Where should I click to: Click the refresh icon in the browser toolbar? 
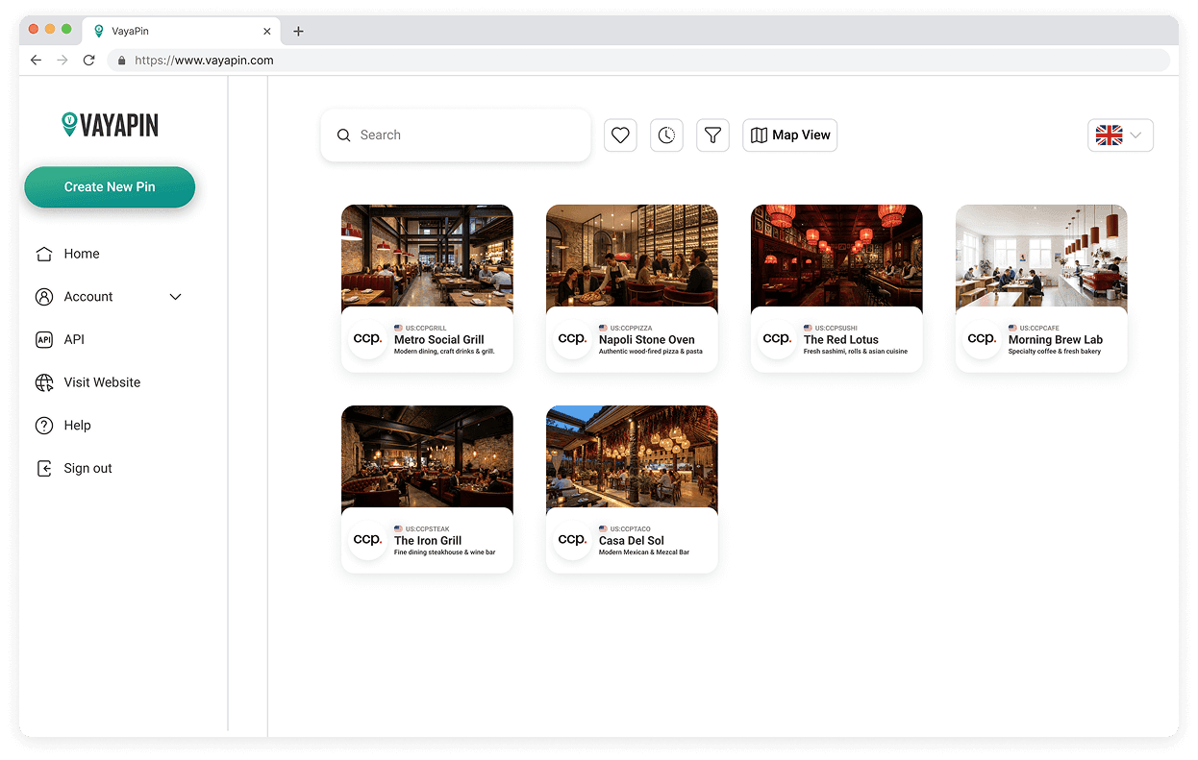click(x=88, y=59)
